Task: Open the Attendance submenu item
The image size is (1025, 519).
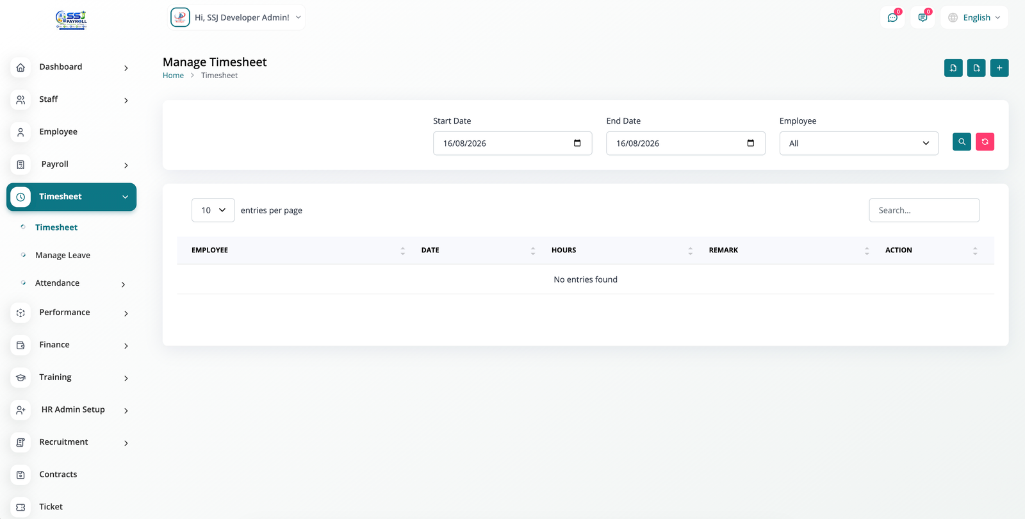Action: click(x=58, y=283)
